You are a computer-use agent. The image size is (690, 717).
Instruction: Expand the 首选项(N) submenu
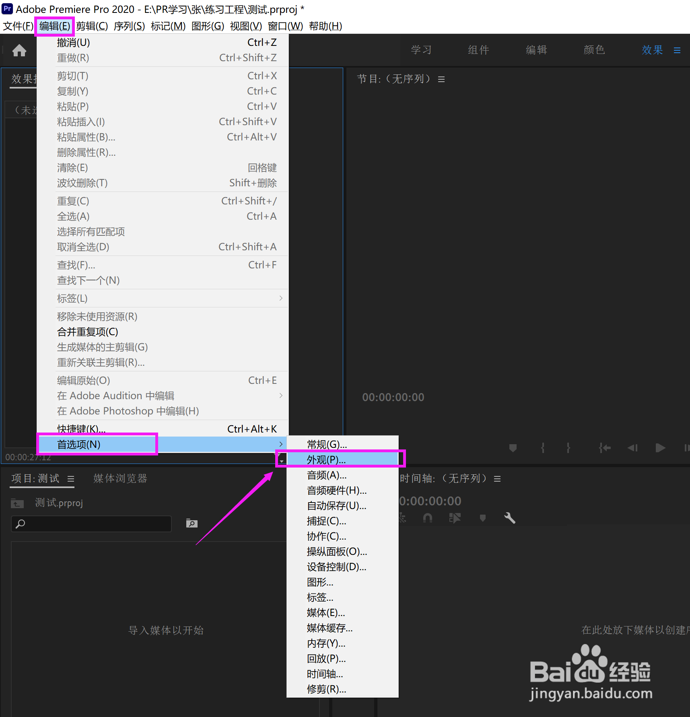pos(163,445)
